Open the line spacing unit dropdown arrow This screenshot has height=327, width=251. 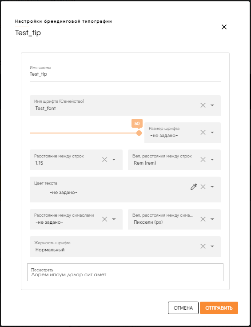pyautogui.click(x=212, y=160)
